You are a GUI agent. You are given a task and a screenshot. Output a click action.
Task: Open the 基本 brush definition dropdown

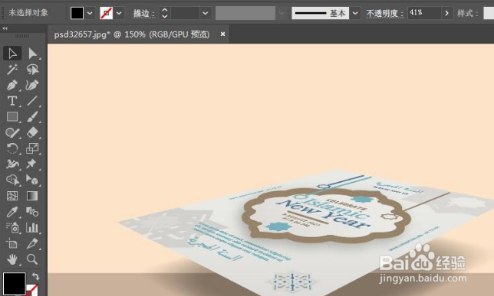(355, 13)
